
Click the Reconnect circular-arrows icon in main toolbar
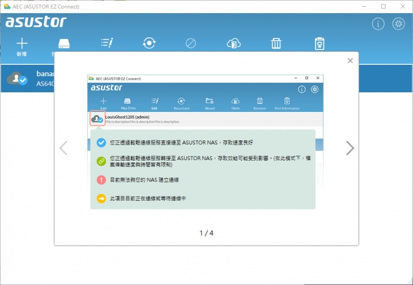[x=149, y=43]
